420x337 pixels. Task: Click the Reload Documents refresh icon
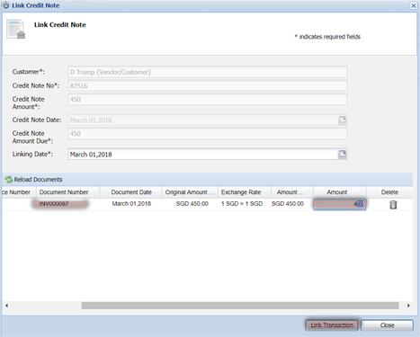tap(9, 180)
